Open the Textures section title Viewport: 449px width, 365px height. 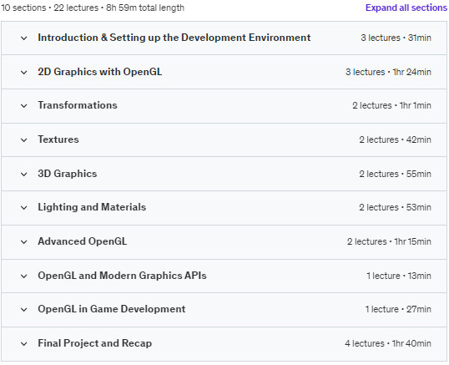pos(58,139)
